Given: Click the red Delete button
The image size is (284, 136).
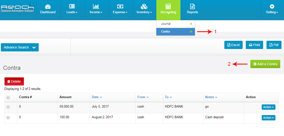Looking at the screenshot, I should tap(14, 82).
